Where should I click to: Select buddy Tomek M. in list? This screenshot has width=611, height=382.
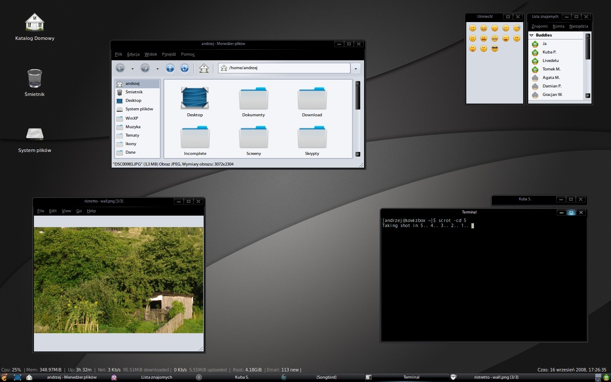(x=557, y=69)
